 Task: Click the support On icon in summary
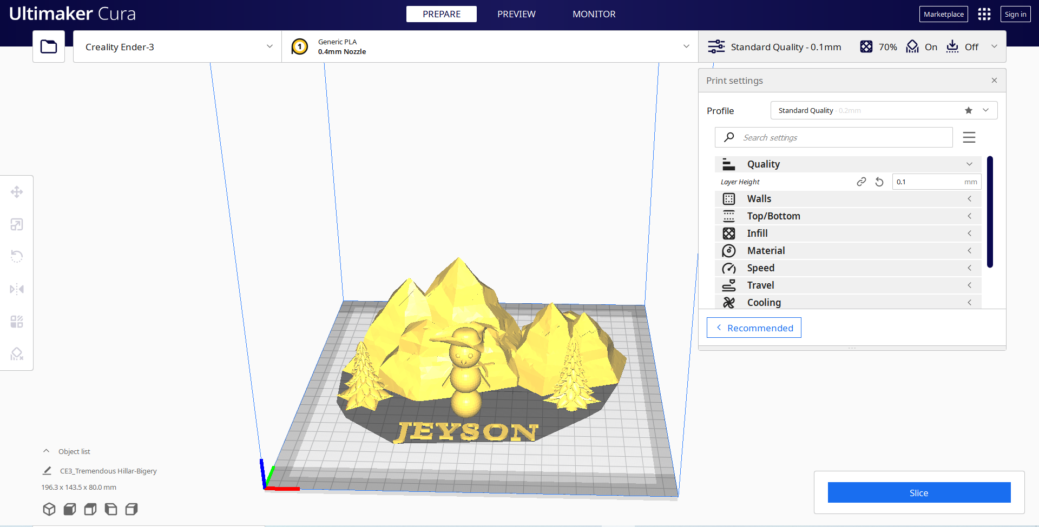(912, 46)
